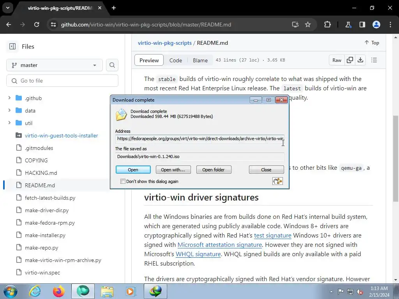The image size is (399, 299).
Task: Open make-installer.py file
Action: pos(45,235)
